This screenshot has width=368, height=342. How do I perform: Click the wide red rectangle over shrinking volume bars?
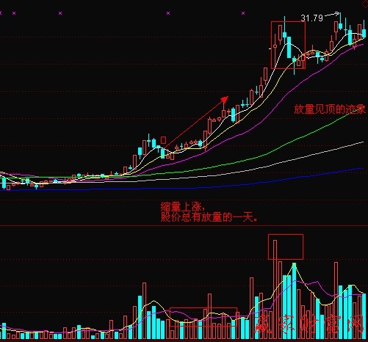tap(203, 317)
